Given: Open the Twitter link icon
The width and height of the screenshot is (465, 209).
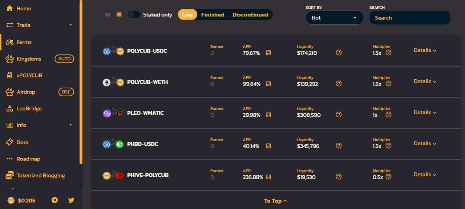Looking at the screenshot, I should (71, 200).
